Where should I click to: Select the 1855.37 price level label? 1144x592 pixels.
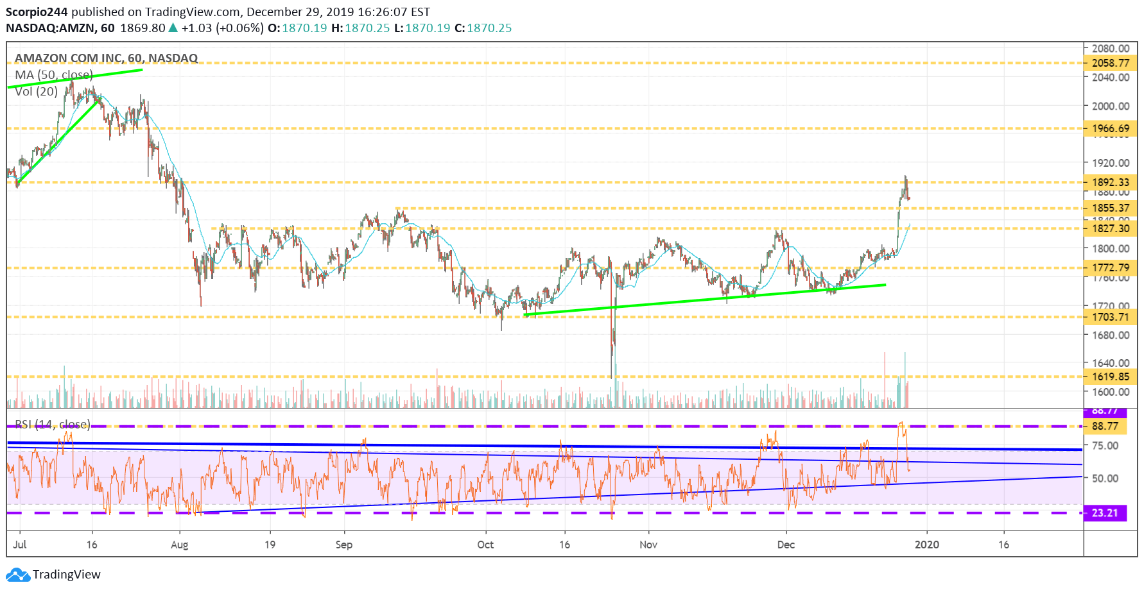1111,208
